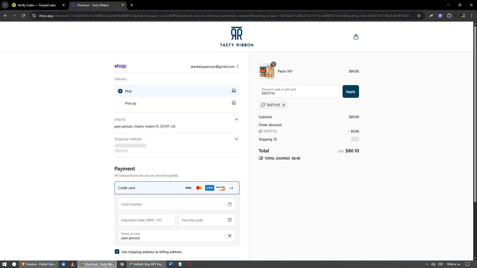
Task: Open the notification center icon
Action: point(467,264)
